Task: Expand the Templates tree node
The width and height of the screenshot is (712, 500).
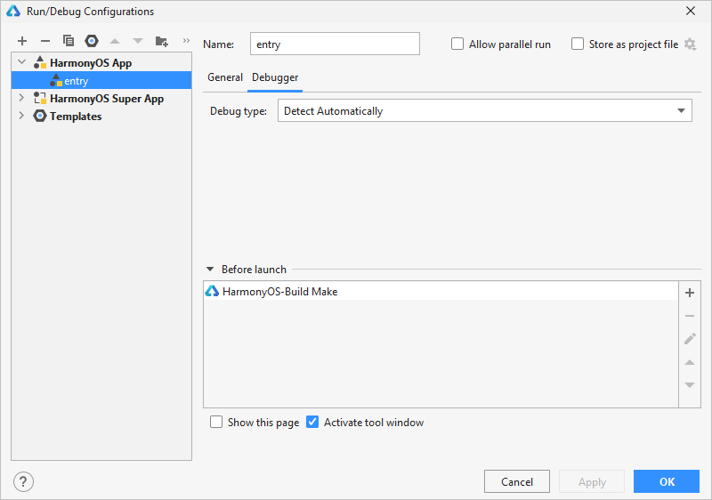Action: coord(21,116)
